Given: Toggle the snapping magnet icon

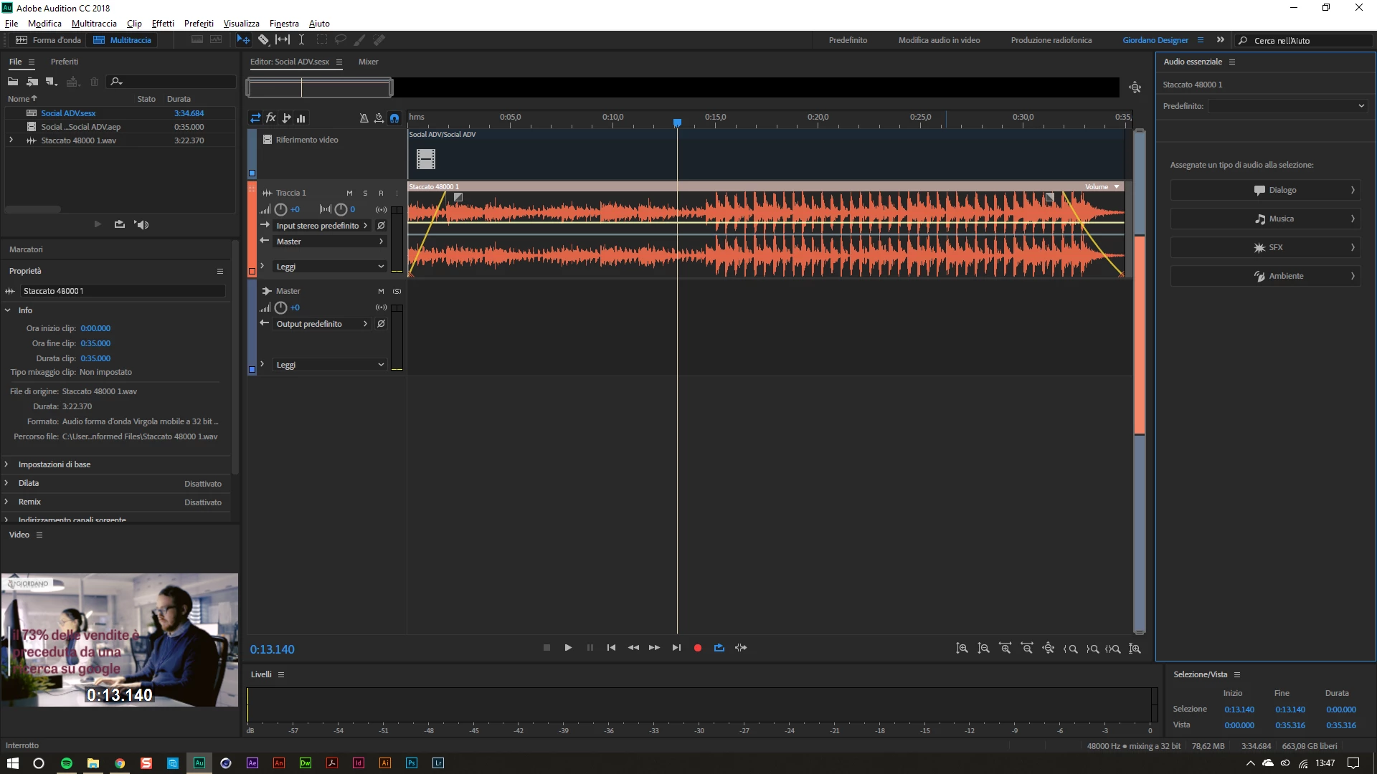Looking at the screenshot, I should [394, 118].
